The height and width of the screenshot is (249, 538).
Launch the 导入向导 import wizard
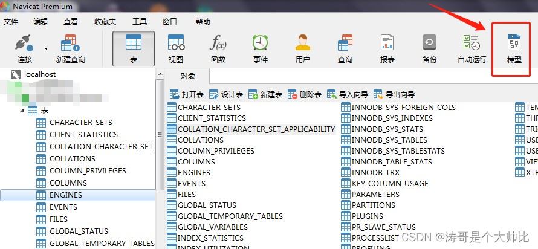[x=348, y=94]
